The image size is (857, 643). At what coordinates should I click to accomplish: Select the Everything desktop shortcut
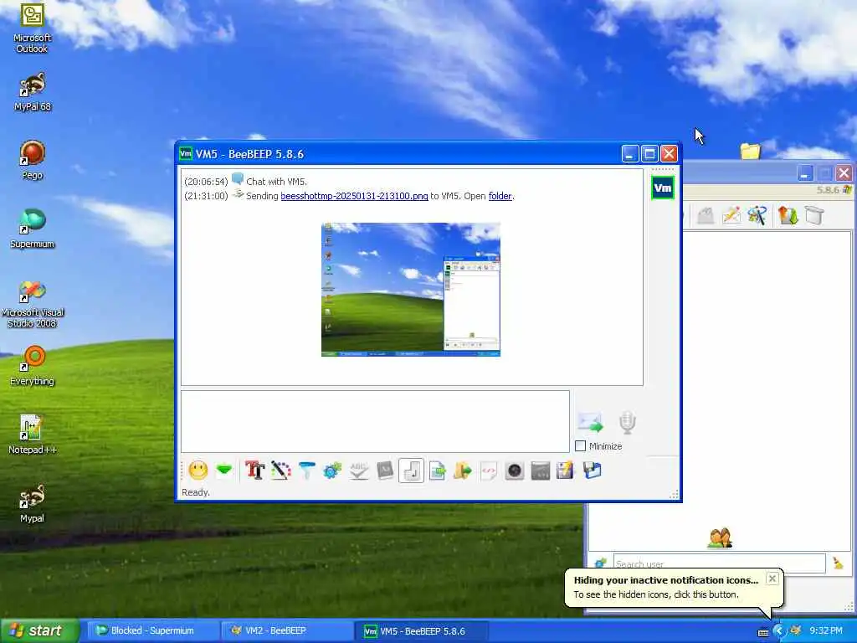click(33, 367)
